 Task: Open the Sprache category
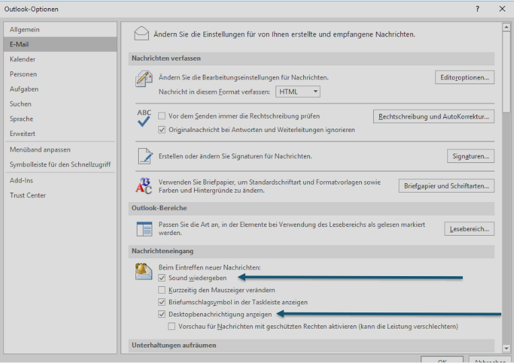(61, 119)
